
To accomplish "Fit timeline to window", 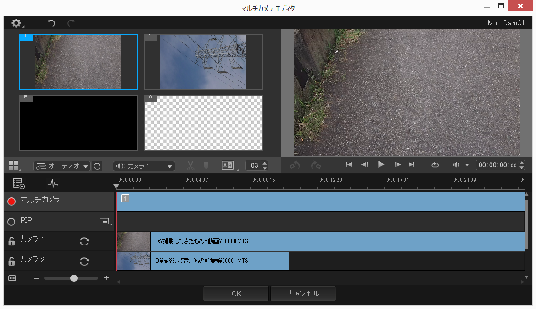I will 12,278.
